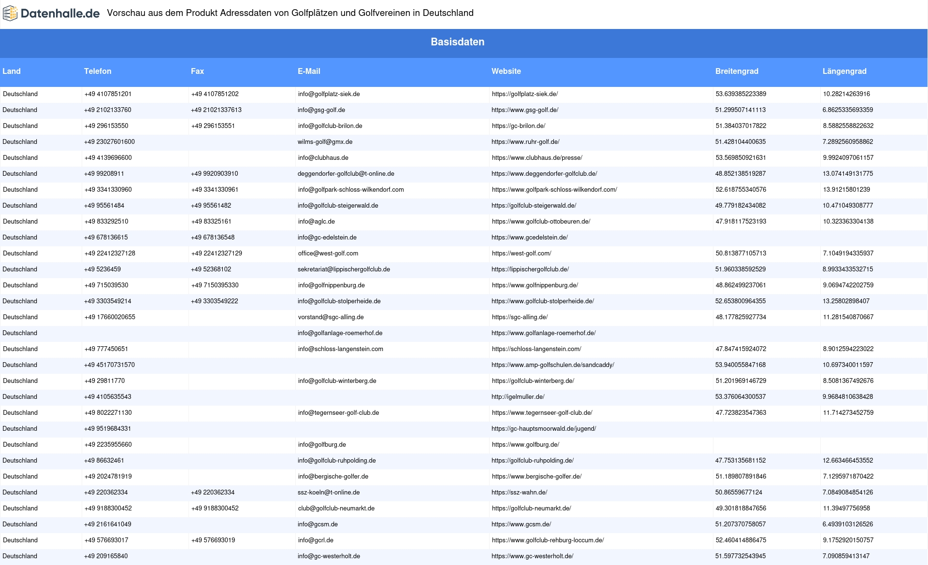Click phone number +49 9519684331
Image resolution: width=928 pixels, height=565 pixels.
pyautogui.click(x=108, y=429)
